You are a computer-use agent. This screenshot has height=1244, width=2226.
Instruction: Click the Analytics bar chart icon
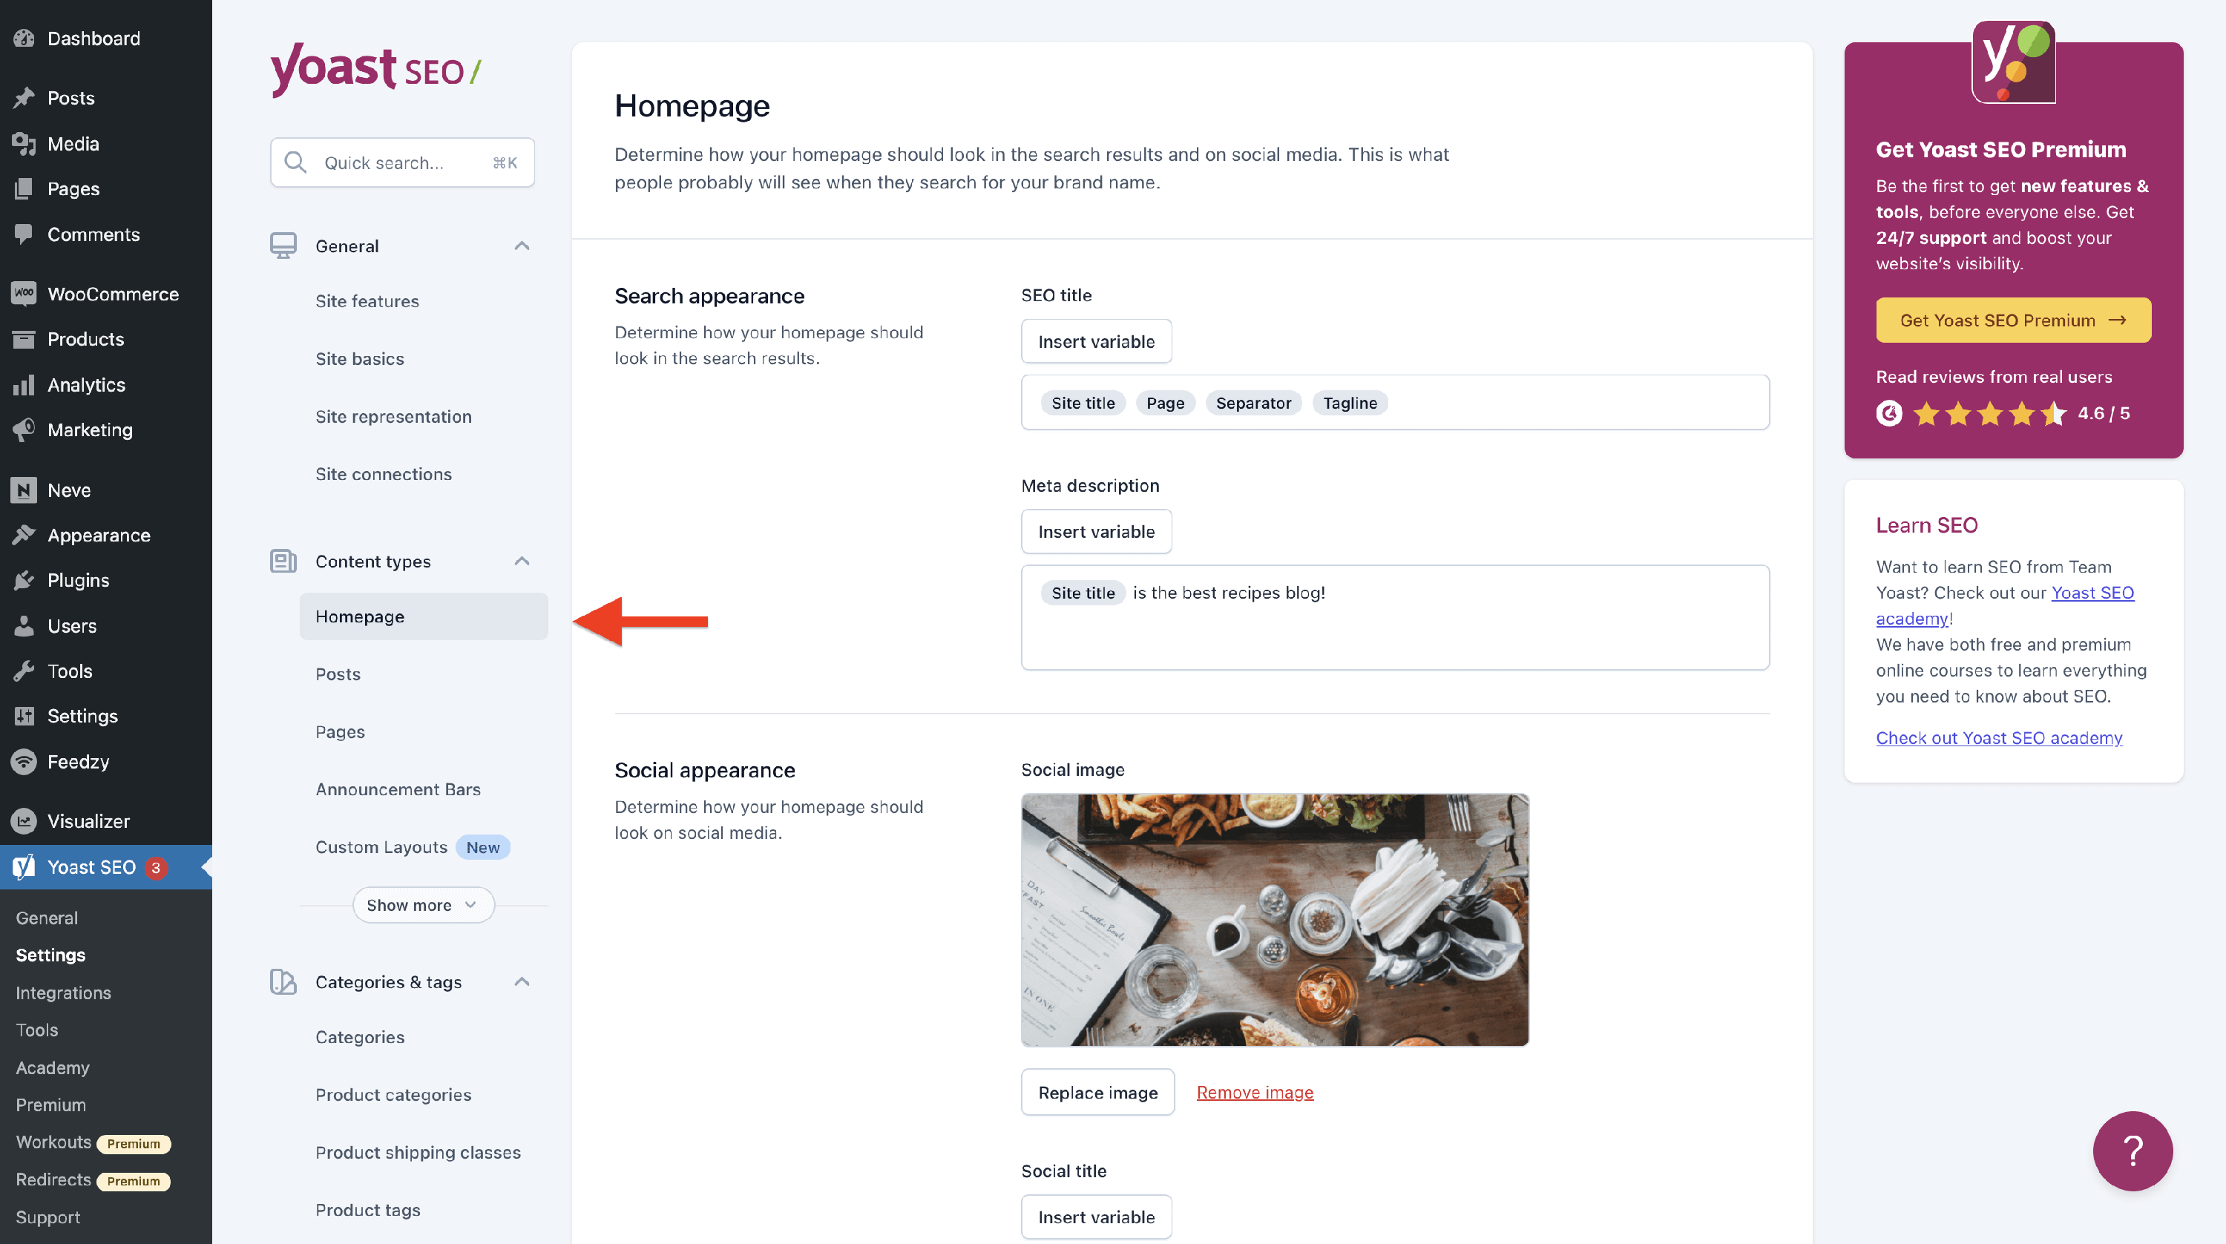(24, 384)
